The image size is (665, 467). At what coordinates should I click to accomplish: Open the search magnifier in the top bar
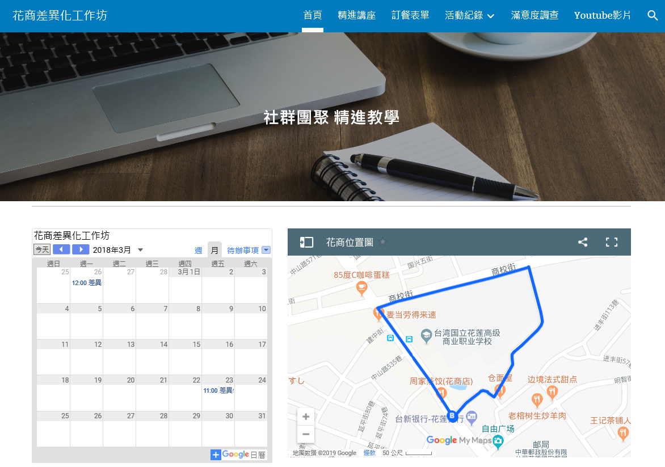point(652,15)
